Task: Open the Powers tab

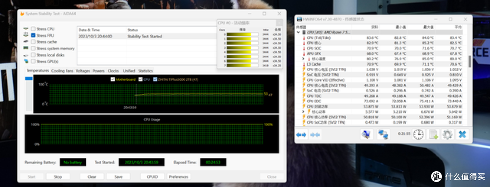Action: pos(98,71)
